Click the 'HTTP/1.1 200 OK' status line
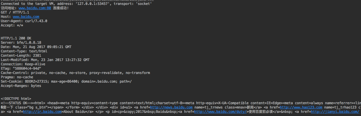The height and width of the screenshot is (116, 361). point(16,38)
